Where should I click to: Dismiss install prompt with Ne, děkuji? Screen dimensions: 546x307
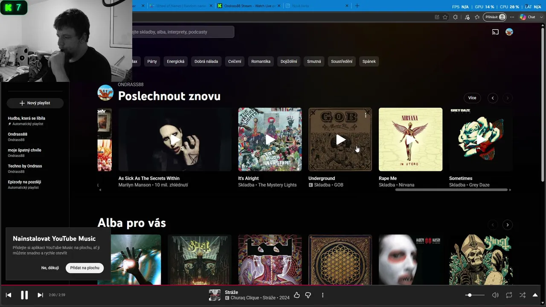(x=50, y=268)
